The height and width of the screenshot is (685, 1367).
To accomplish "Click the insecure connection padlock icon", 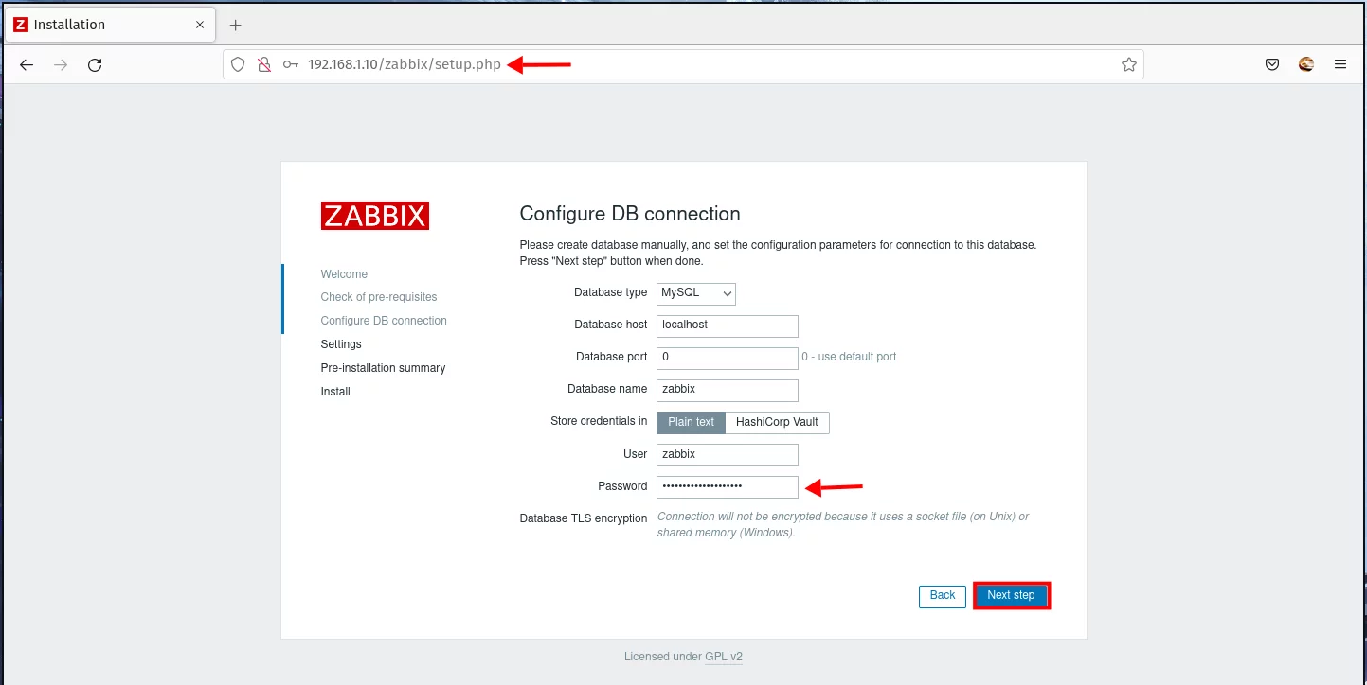I will [x=264, y=64].
